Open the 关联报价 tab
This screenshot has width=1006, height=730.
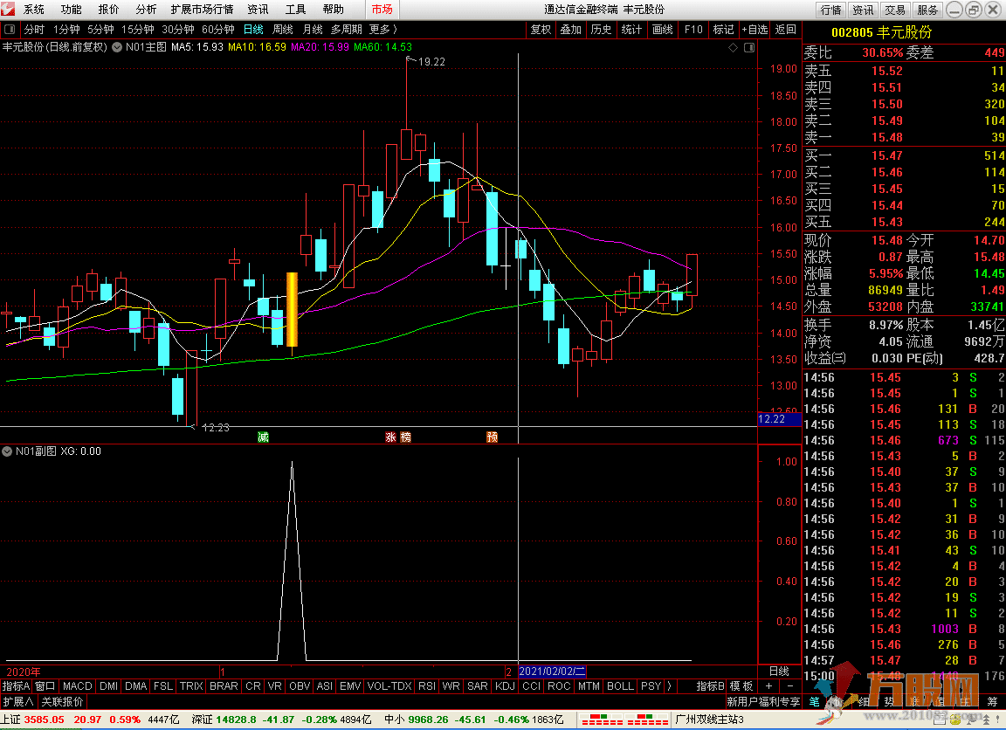point(62,702)
